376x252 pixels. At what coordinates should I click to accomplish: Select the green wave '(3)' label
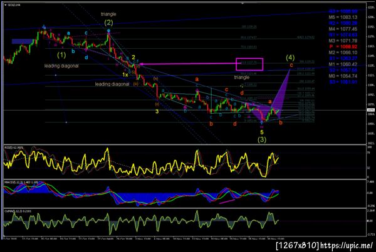pos(262,139)
